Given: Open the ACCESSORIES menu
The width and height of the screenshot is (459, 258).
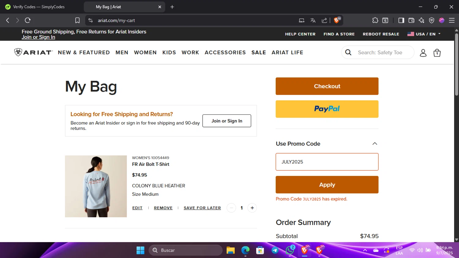Looking at the screenshot, I should [x=225, y=53].
